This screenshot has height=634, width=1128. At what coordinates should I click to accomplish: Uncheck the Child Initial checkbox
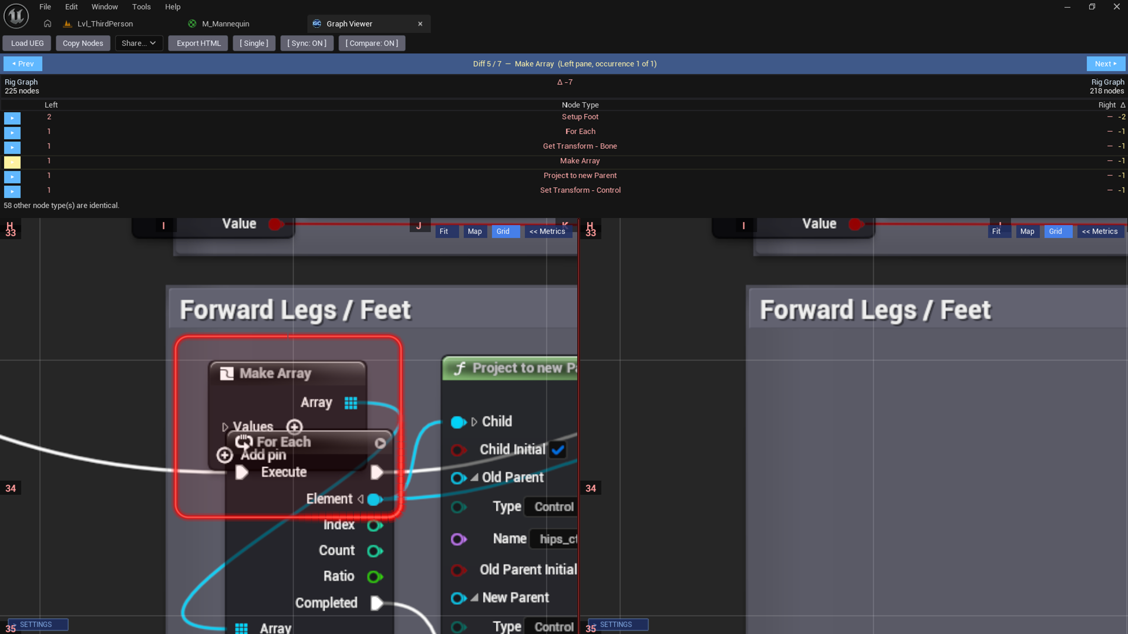pos(558,450)
